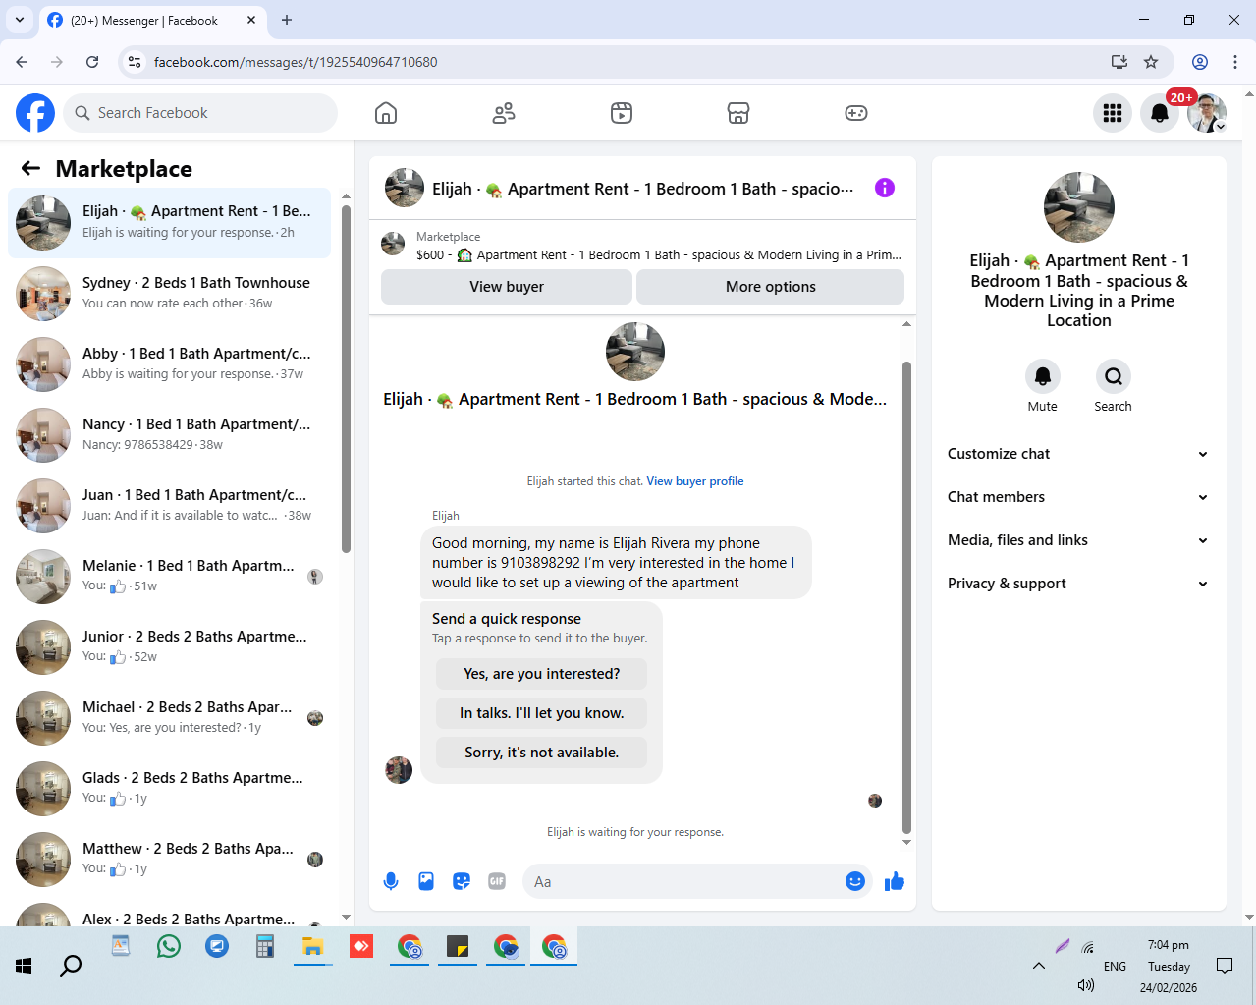Reload the page in the browser

(x=92, y=62)
